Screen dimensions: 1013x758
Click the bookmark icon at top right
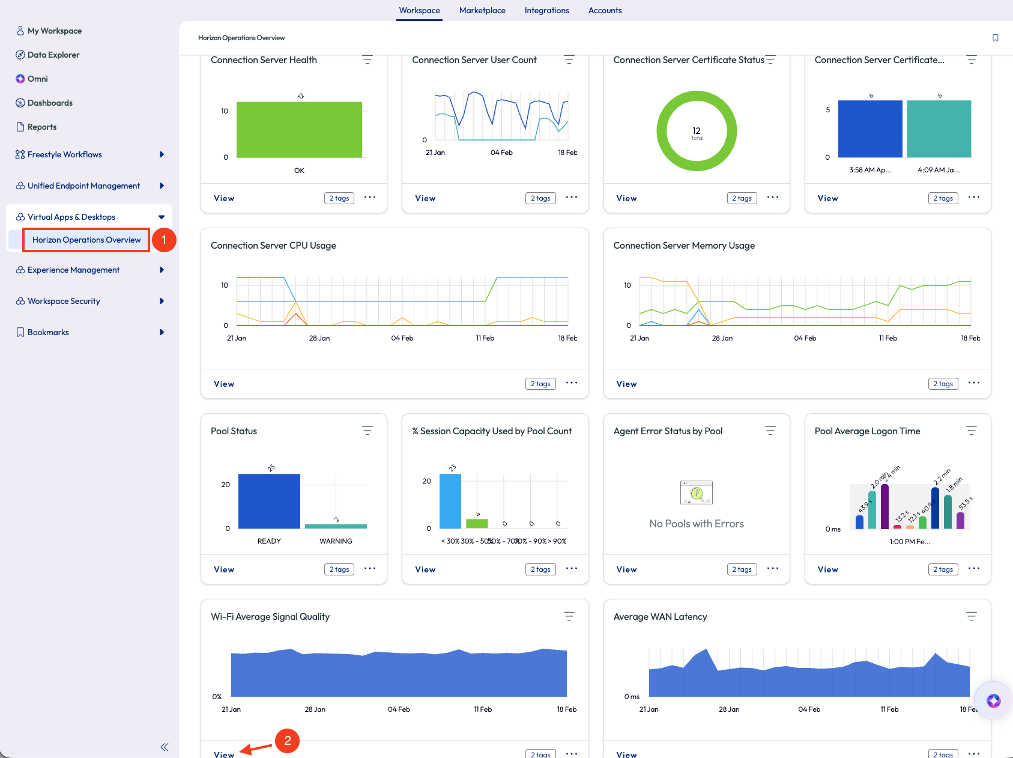click(x=995, y=38)
